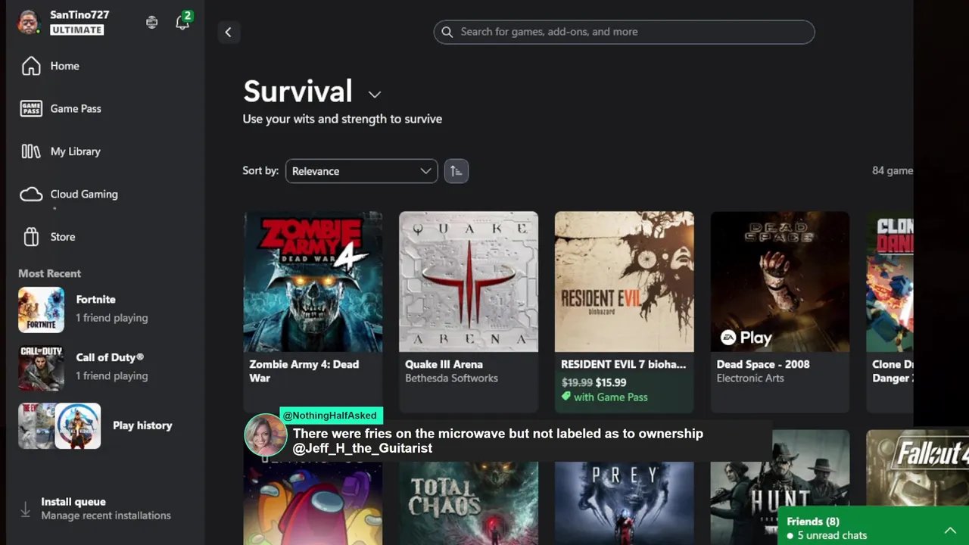This screenshot has height=545, width=969.
Task: Open Dead Space 2008 game cover
Action: [780, 282]
